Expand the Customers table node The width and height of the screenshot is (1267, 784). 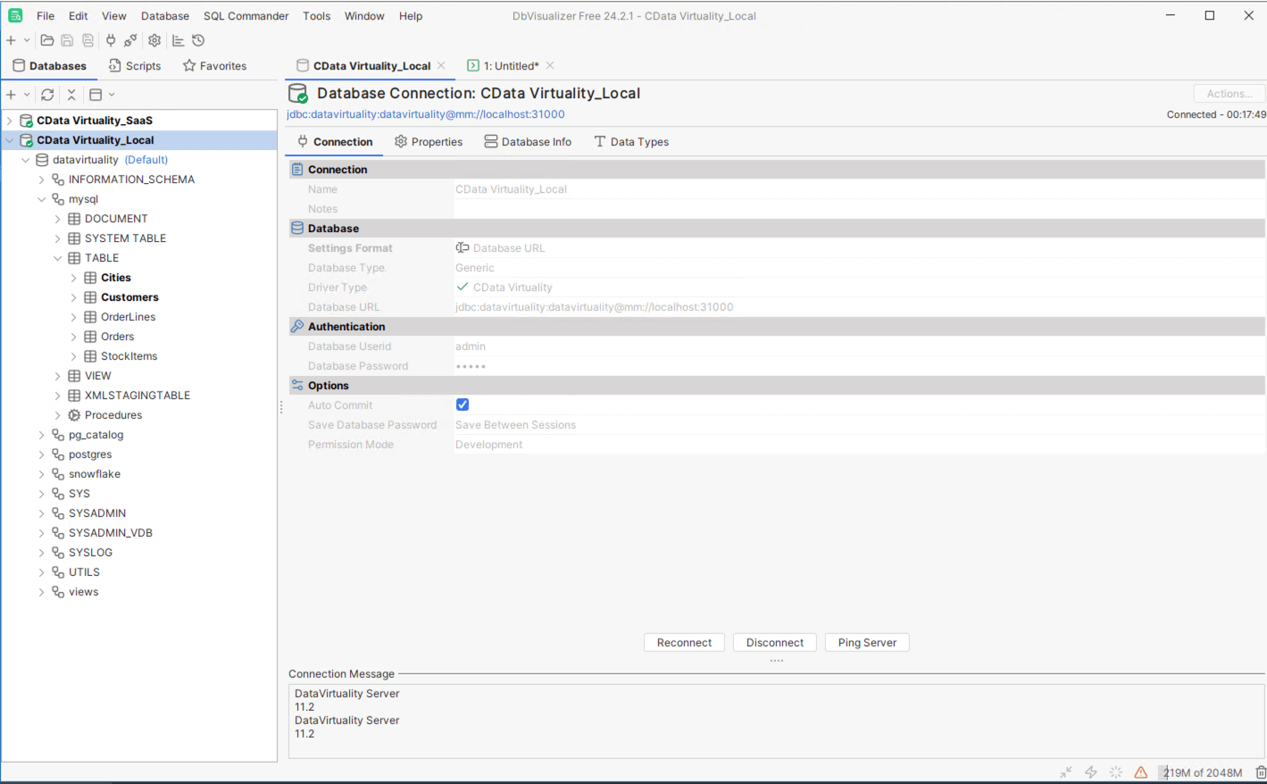coord(74,297)
